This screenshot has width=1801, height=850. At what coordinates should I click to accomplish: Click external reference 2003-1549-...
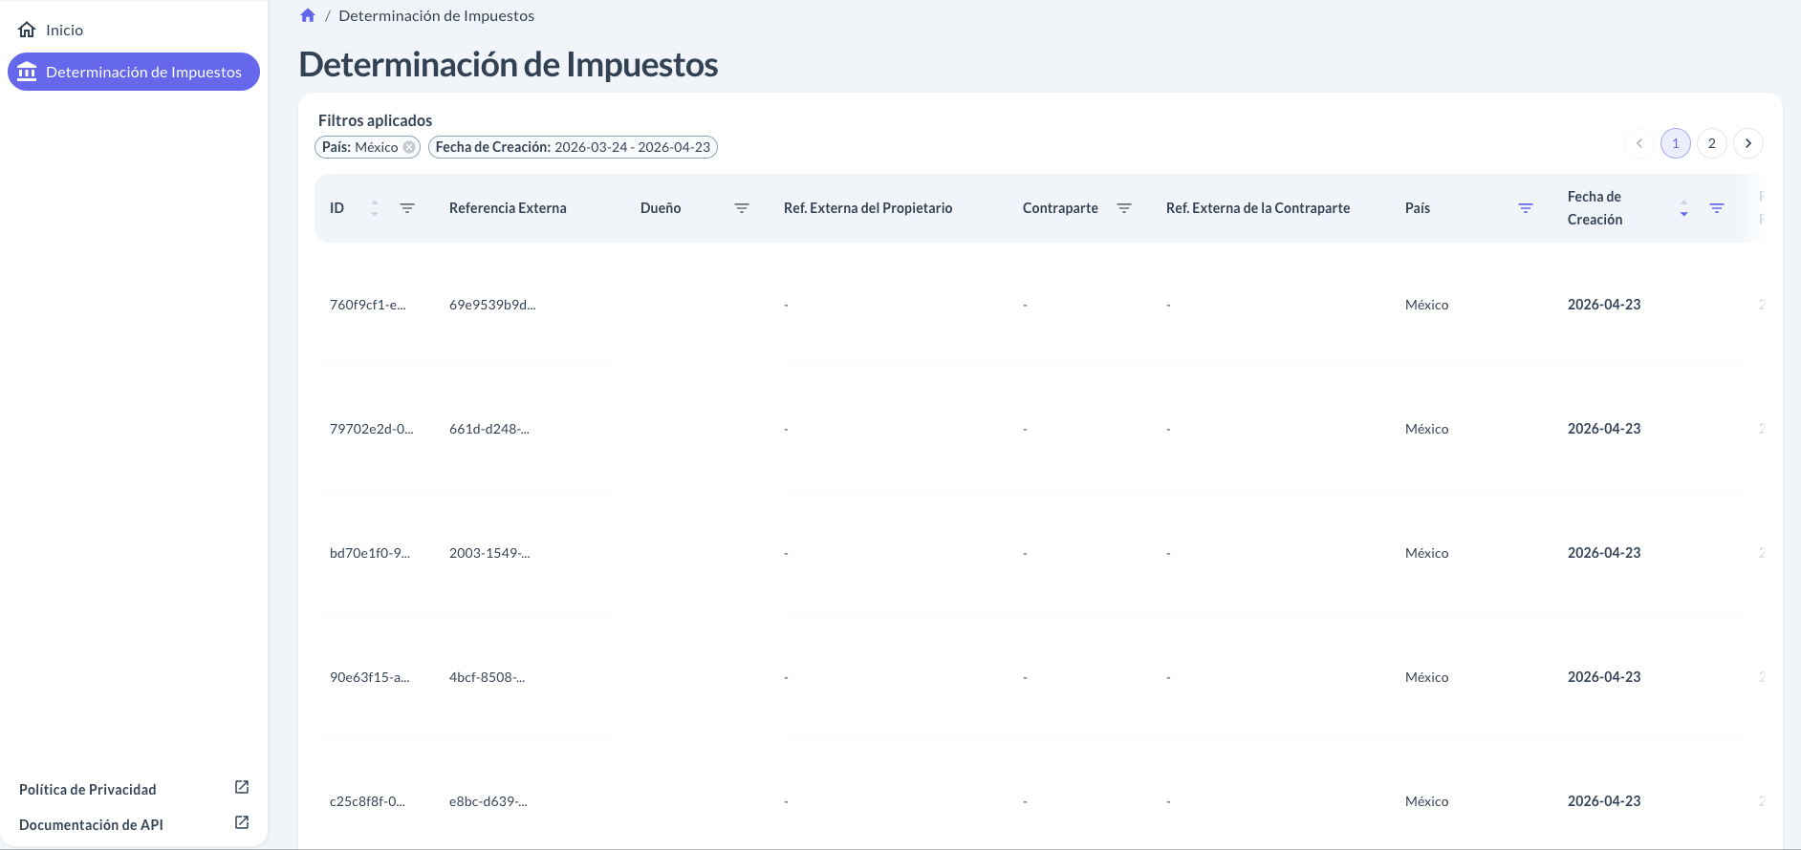[x=489, y=553]
